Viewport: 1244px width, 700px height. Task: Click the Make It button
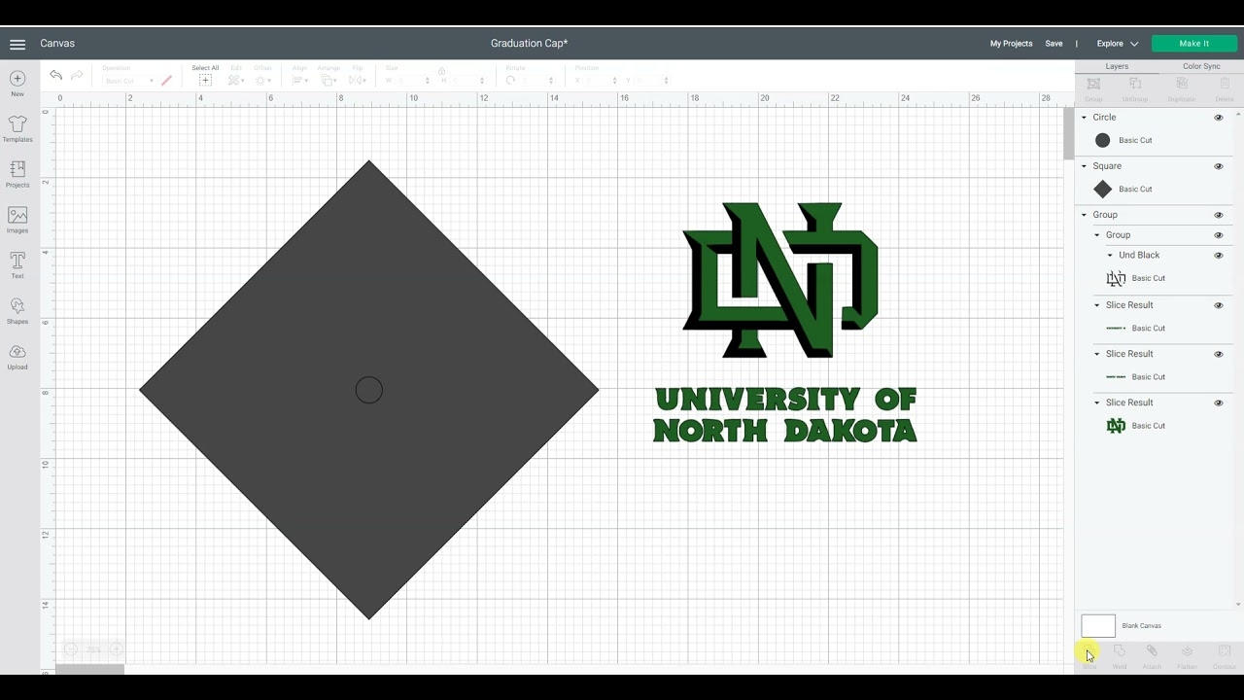[x=1193, y=43]
